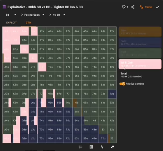
Task: Select the Call action legend box
Action: pyautogui.click(x=140, y=53)
